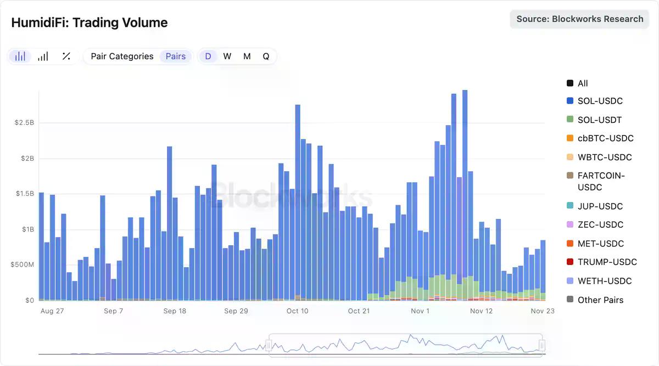Hide the SOL-USDT series
The width and height of the screenshot is (659, 366).
(599, 120)
